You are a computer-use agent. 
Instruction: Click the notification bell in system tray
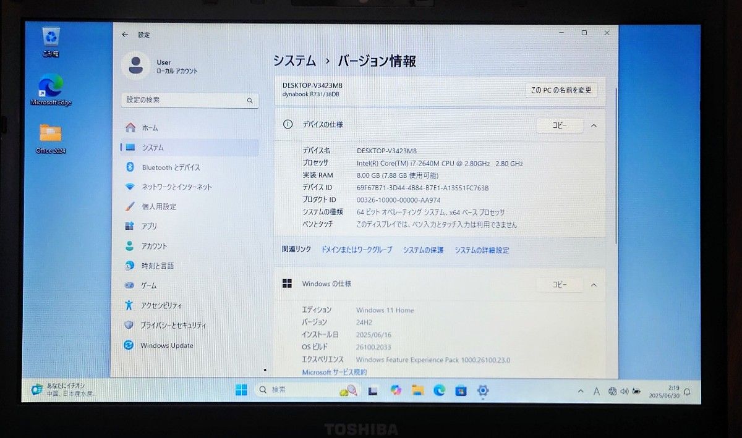click(687, 392)
